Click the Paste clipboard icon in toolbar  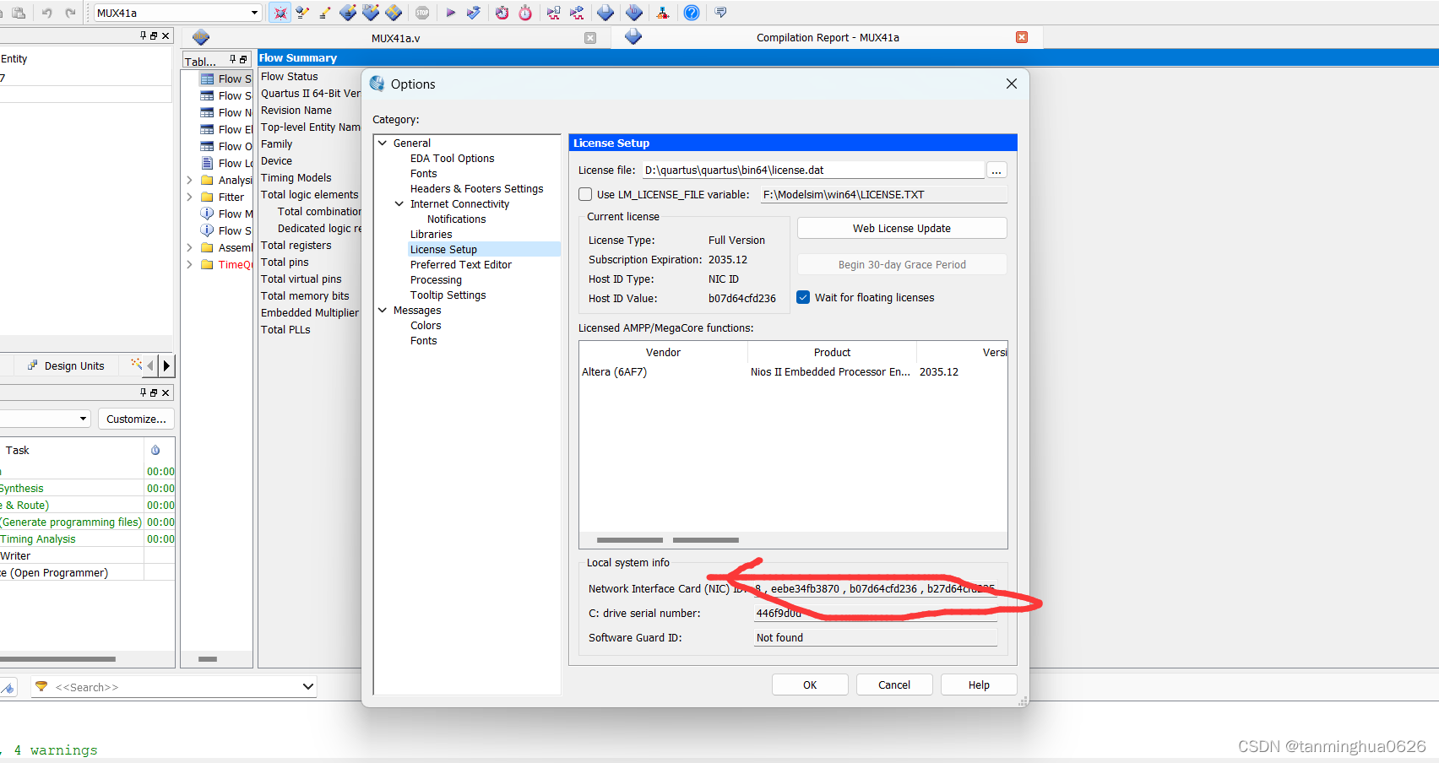click(18, 13)
